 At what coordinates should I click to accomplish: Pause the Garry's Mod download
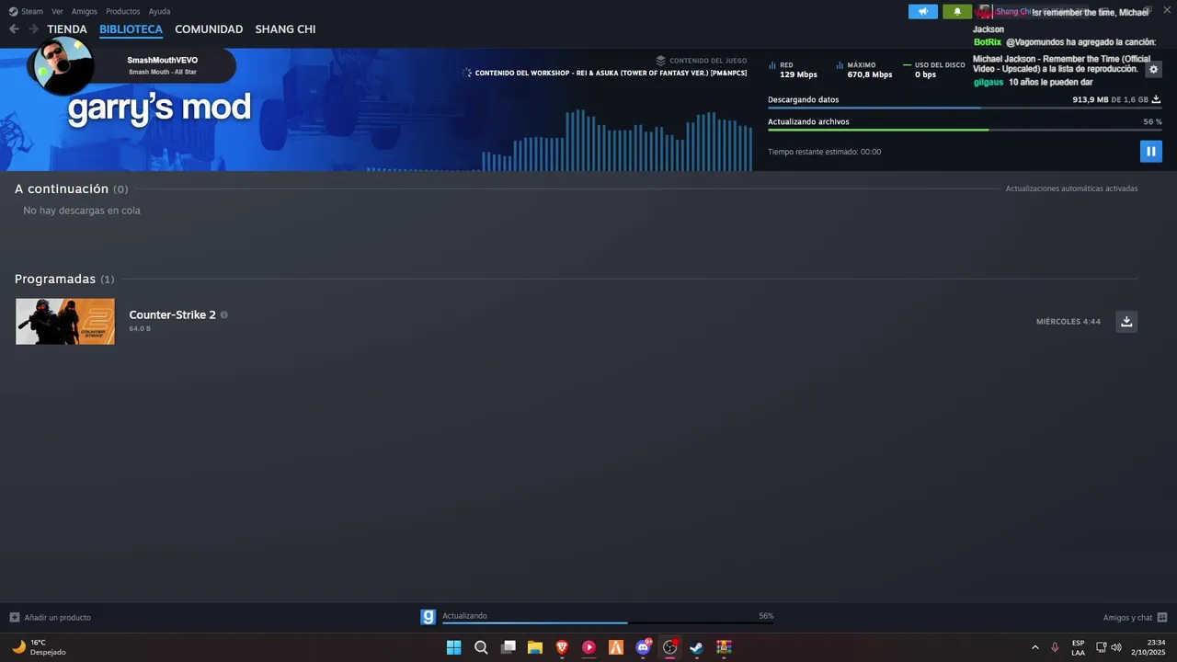click(x=1150, y=151)
